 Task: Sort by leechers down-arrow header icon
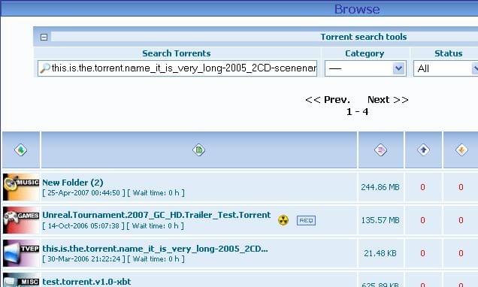click(x=461, y=150)
